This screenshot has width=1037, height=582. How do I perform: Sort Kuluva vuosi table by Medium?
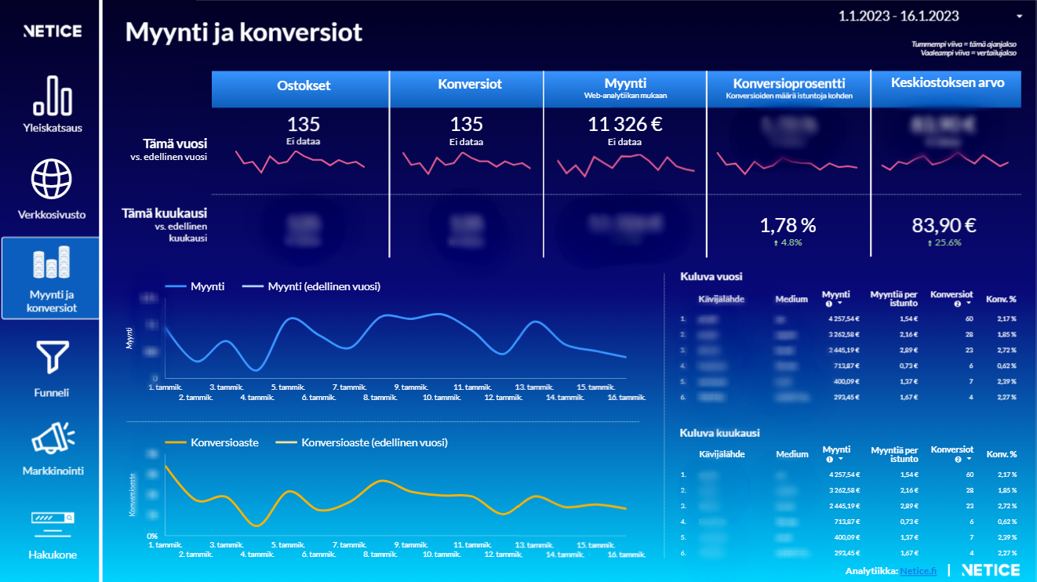point(791,299)
